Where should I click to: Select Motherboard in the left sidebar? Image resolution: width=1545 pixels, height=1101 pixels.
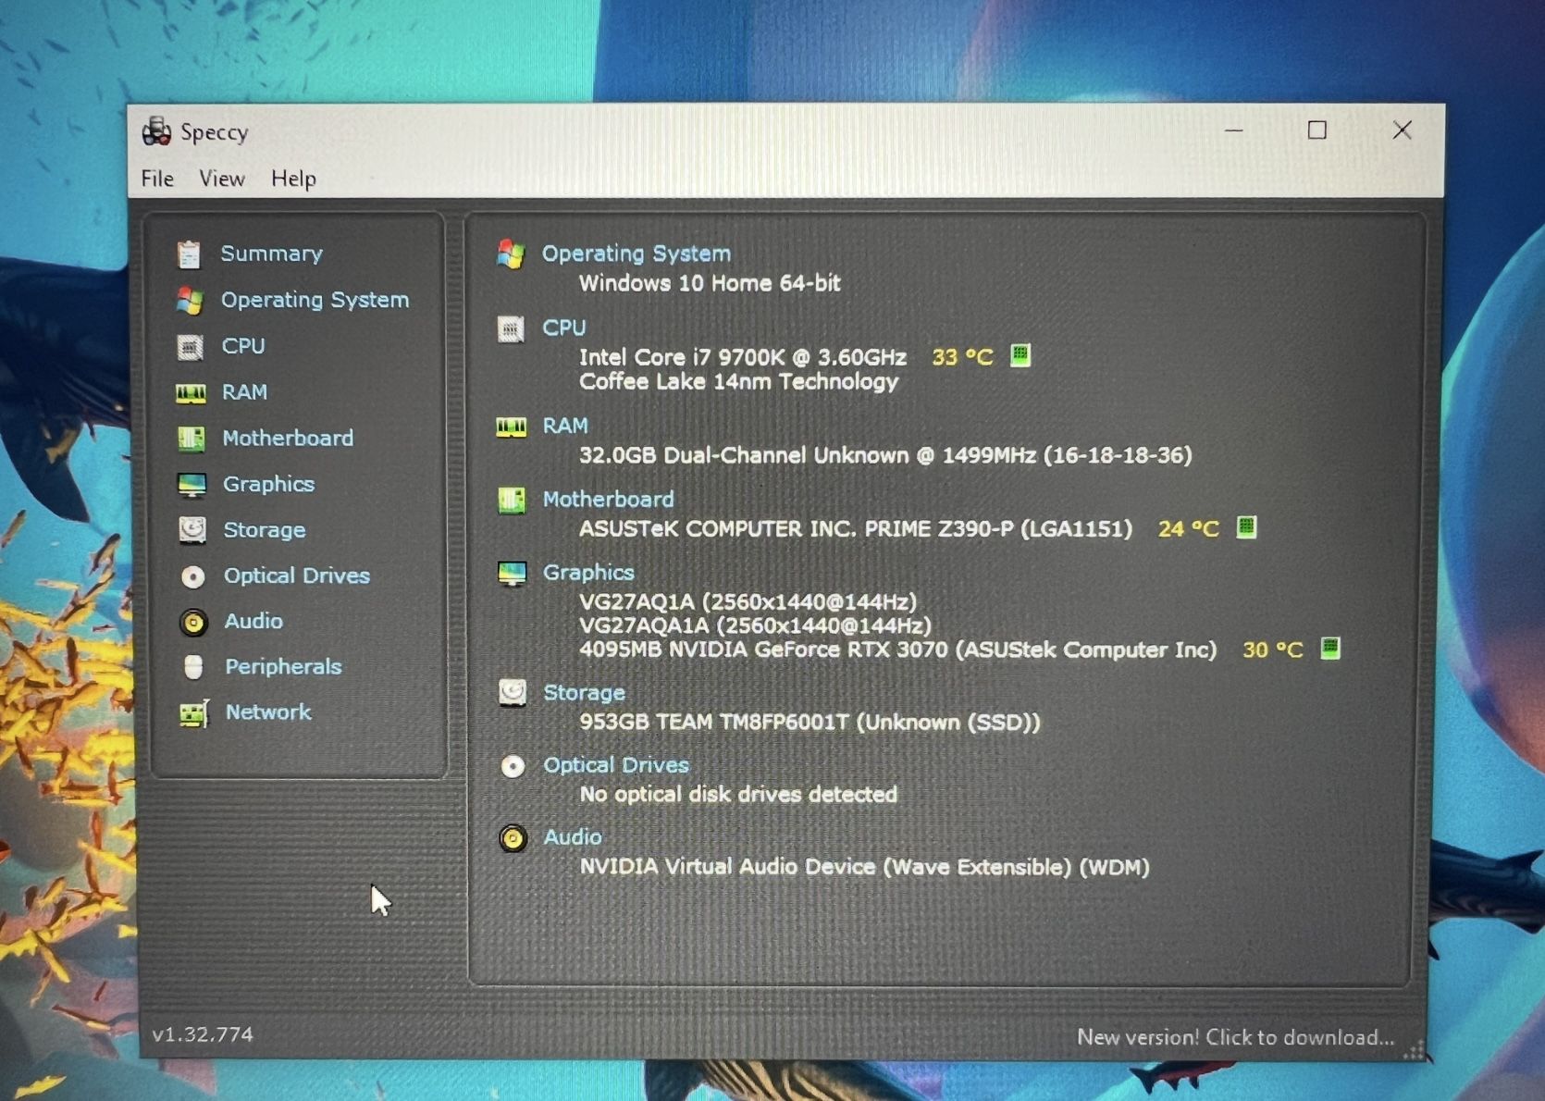(287, 438)
